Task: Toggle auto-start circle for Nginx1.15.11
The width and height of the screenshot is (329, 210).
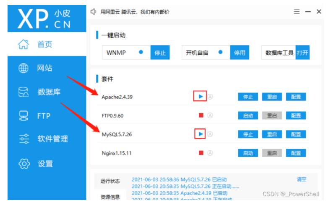Action: coord(210,153)
